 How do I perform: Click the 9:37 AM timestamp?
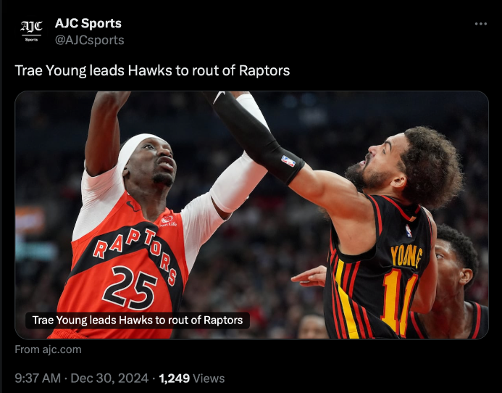38,378
